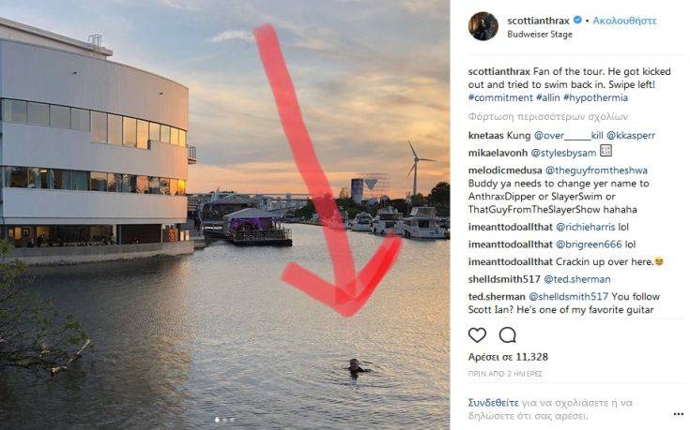Click the heart like icon
690x430 pixels.
478,334
